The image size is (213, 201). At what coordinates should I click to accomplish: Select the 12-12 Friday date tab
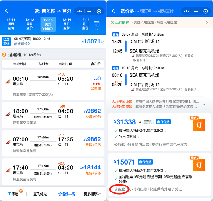point(30,24)
